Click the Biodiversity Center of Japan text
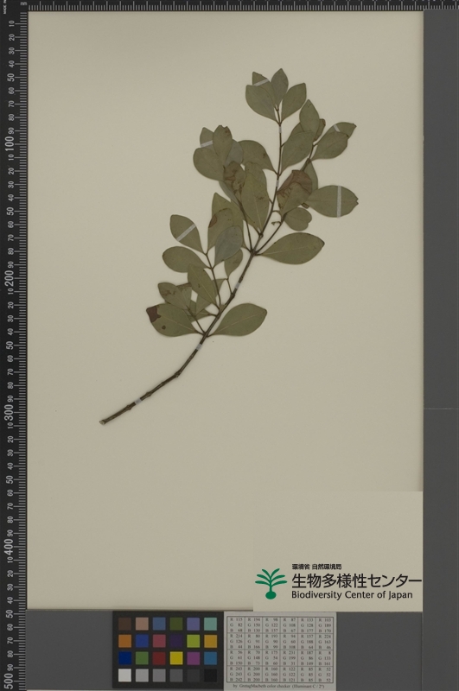459x691 pixels. click(x=352, y=594)
